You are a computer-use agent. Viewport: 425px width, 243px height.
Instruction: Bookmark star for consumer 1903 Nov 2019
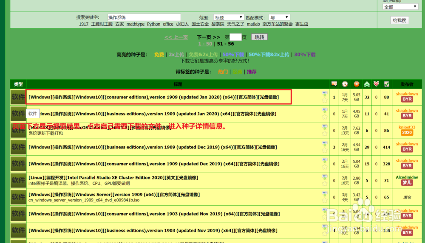click(324, 217)
